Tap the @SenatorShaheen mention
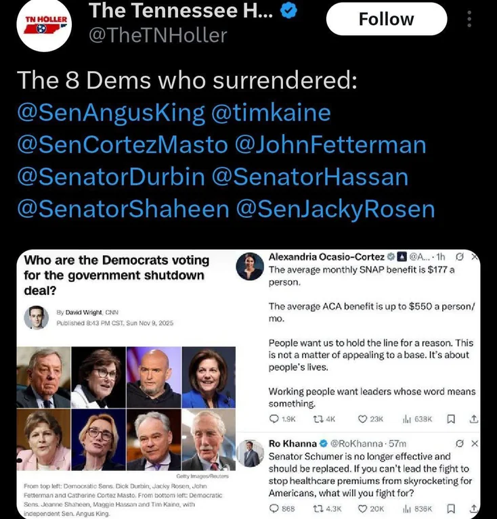This screenshot has height=519, width=497. pyautogui.click(x=122, y=208)
